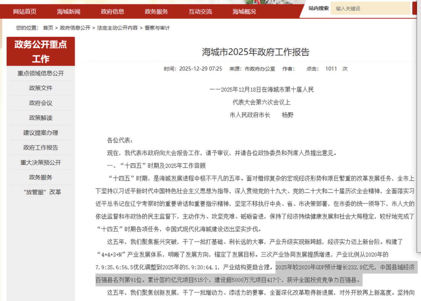The height and width of the screenshot is (301, 421).
Task: Click the 输入关键词 search input field
Action: tap(370, 9)
